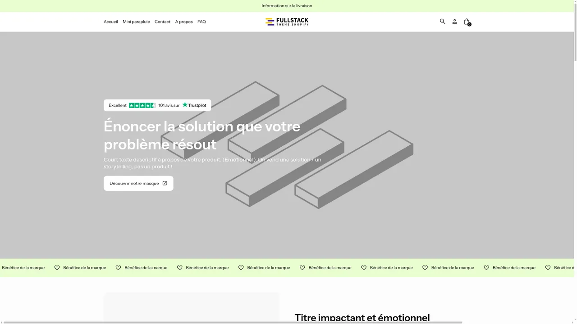Open the shopping bag cart icon
Image resolution: width=577 pixels, height=324 pixels.
[x=467, y=22]
